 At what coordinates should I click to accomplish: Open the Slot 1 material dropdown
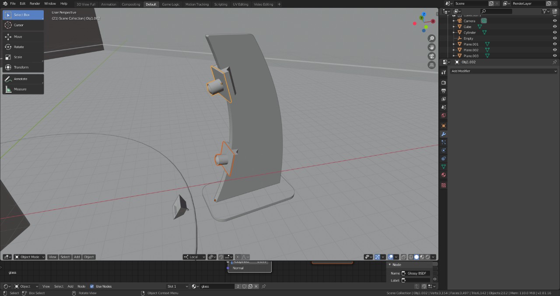tap(178, 286)
